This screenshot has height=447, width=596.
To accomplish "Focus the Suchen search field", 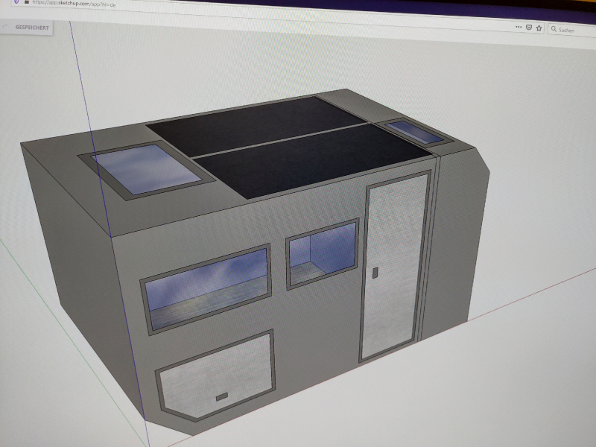I will click(x=572, y=30).
